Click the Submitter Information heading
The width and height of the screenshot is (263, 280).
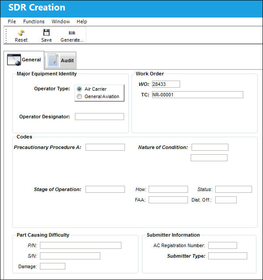click(x=173, y=235)
